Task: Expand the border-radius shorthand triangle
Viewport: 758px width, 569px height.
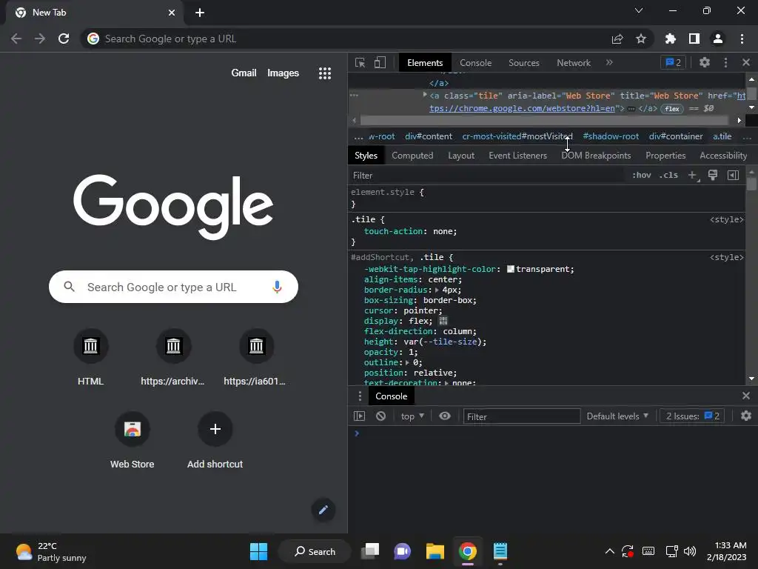Action: coord(437,290)
